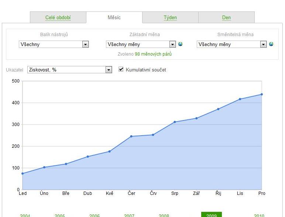
Task: Click the highlighted 2009 year button
Action: pyautogui.click(x=211, y=215)
